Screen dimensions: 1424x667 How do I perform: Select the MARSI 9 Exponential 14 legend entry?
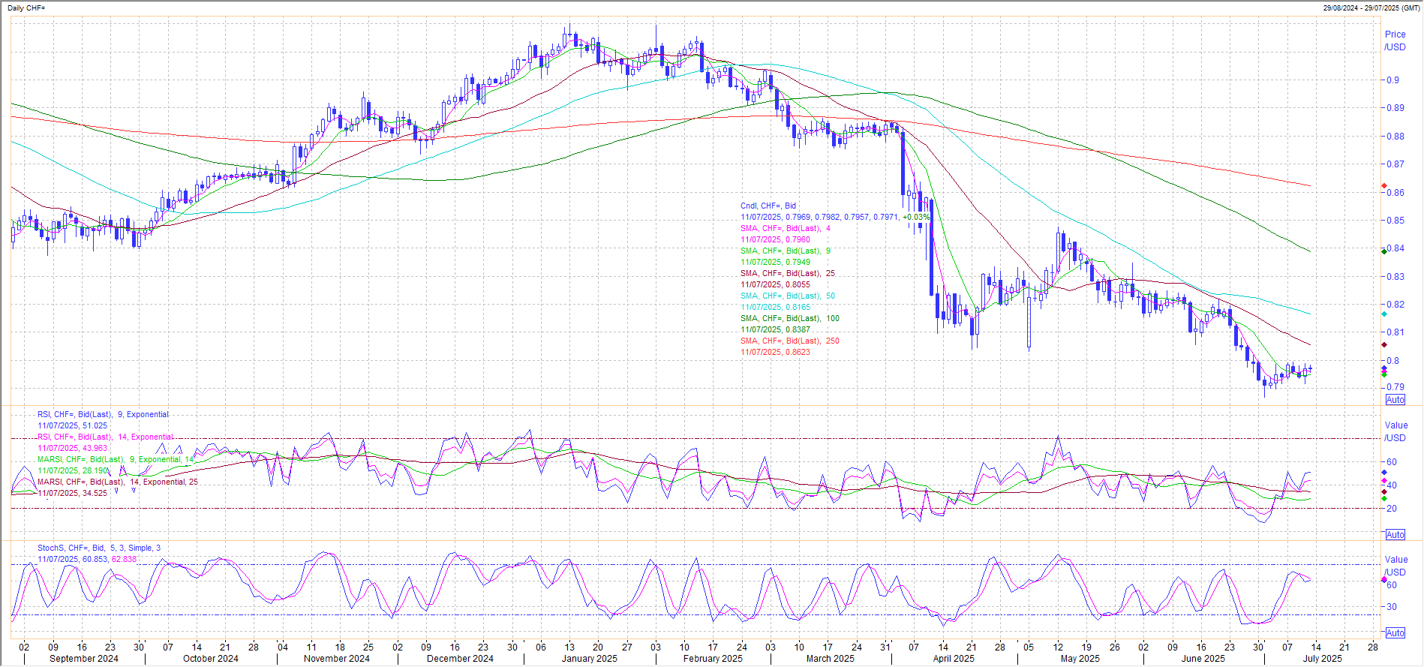coord(116,459)
